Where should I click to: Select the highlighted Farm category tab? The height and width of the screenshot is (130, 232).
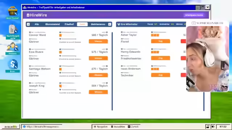point(82,24)
